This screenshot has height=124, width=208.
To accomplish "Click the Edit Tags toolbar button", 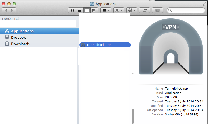I will tap(158, 10).
